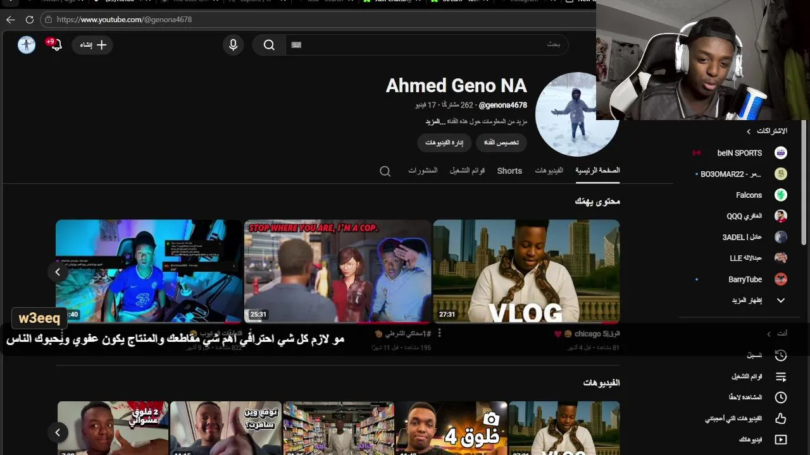
Task: Click the بحث search text field
Action: (427, 45)
